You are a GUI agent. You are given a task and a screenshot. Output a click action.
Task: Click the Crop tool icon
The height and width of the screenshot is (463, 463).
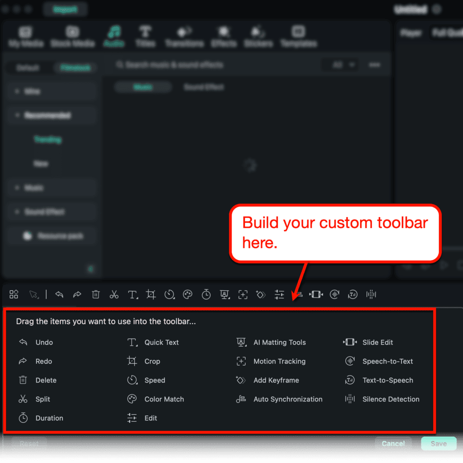point(132,361)
